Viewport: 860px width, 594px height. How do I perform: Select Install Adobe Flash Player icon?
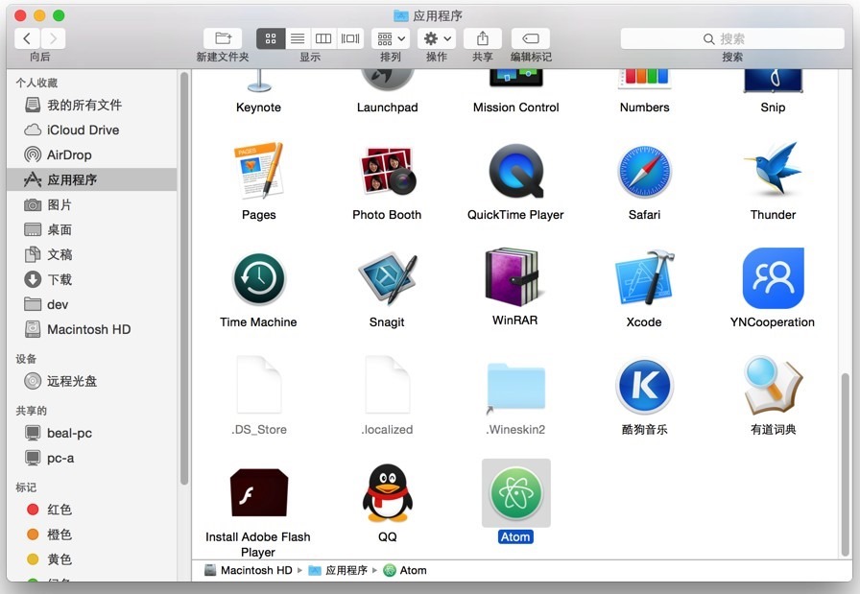pyautogui.click(x=259, y=492)
